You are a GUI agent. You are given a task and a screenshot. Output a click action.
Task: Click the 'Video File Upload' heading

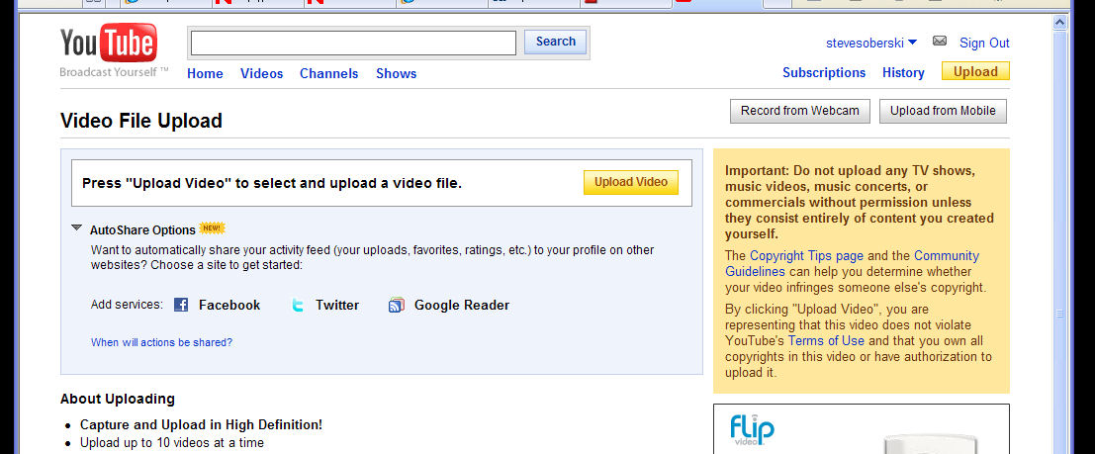point(141,121)
